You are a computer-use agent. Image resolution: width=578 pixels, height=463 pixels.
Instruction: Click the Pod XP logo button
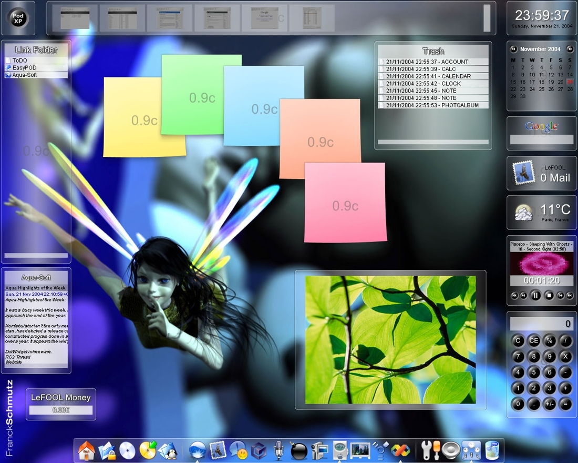(x=18, y=18)
